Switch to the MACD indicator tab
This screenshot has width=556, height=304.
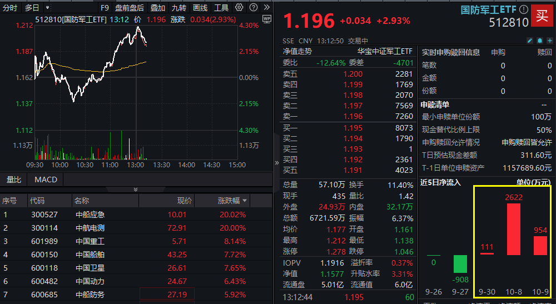point(46,180)
